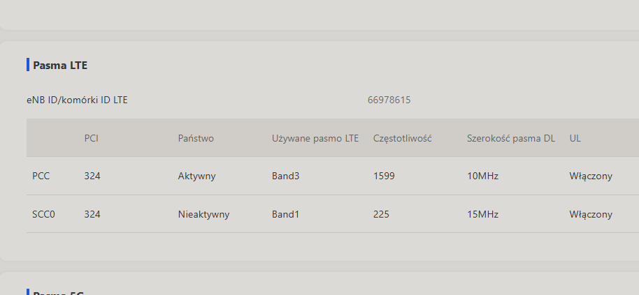Screen dimensions: 639x295
Task: Click the Szerokość pasma DL header
Action: (510, 139)
